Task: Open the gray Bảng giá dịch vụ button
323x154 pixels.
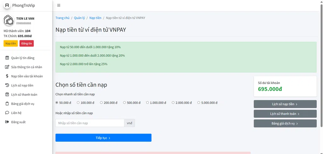Action: pyautogui.click(x=285, y=123)
